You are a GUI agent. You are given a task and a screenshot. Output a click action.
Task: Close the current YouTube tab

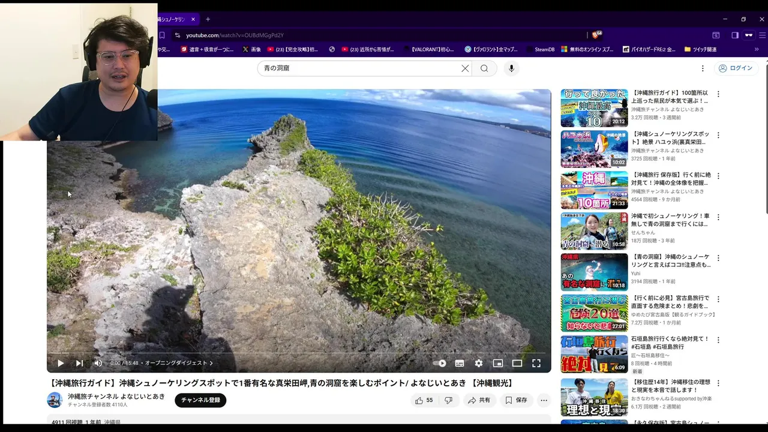tap(193, 19)
